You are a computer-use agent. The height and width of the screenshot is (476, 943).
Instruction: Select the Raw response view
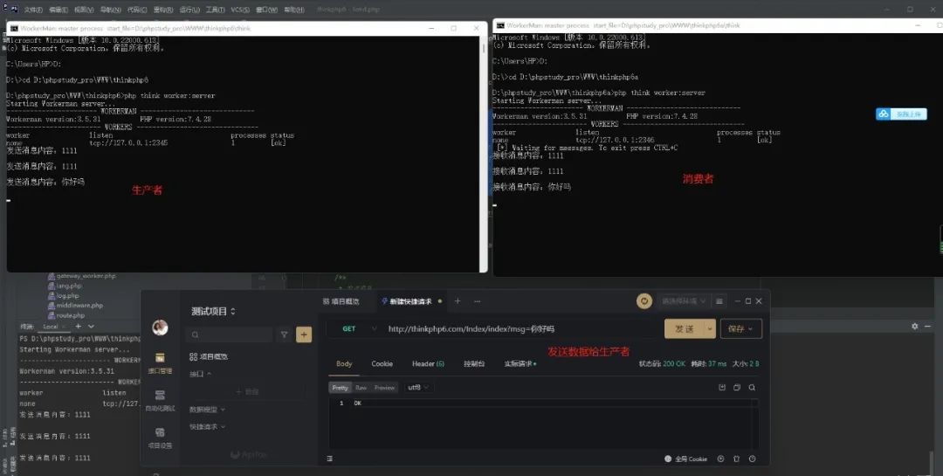tap(361, 388)
